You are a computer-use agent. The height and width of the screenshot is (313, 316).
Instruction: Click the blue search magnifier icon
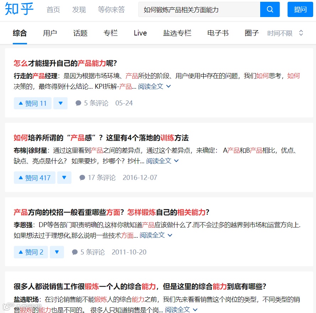coord(270,9)
